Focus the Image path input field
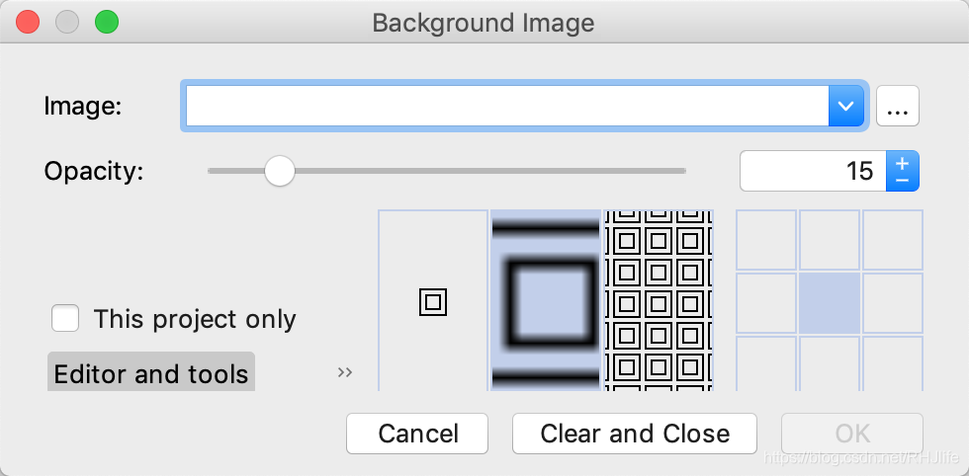 click(x=504, y=107)
